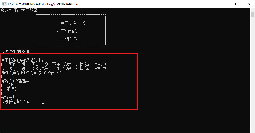Click the vertical scrollbar thumb
This screenshot has width=255, height=133.
(x=252, y=15)
